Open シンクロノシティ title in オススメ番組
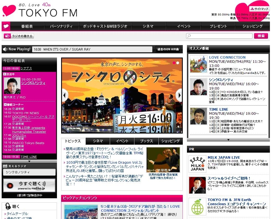 point(221,80)
